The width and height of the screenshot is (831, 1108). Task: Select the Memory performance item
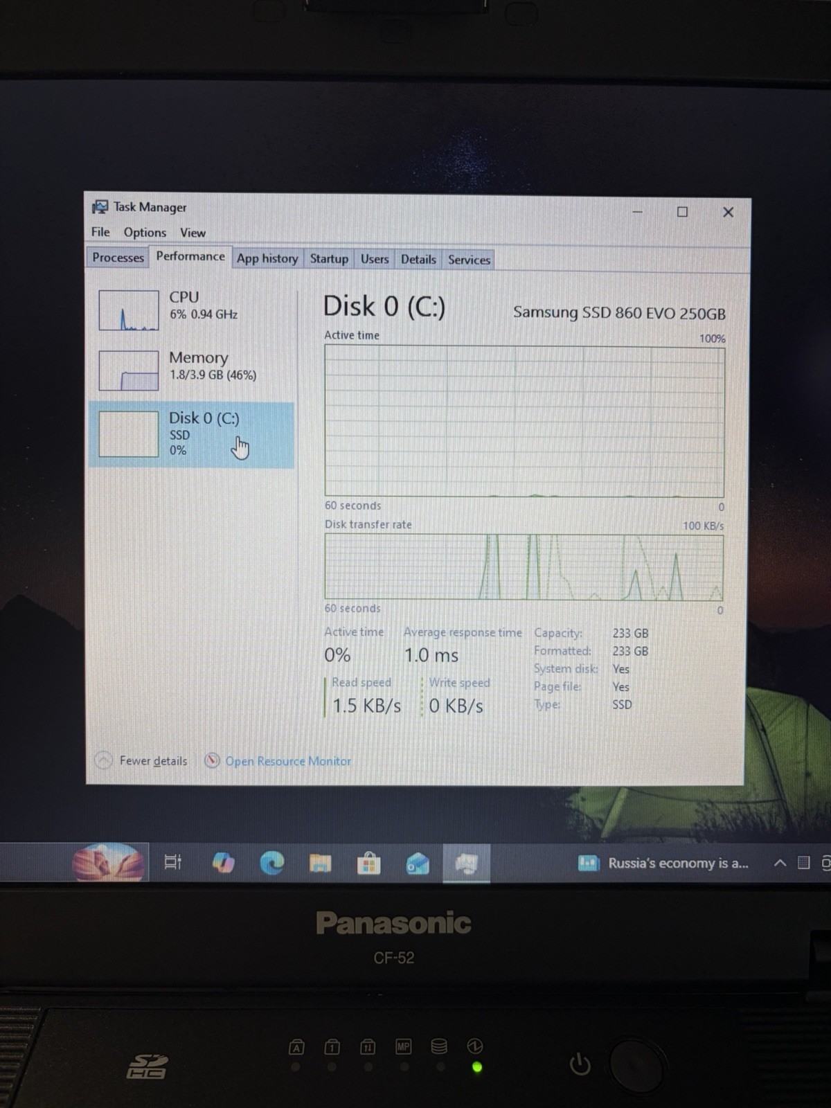(192, 370)
